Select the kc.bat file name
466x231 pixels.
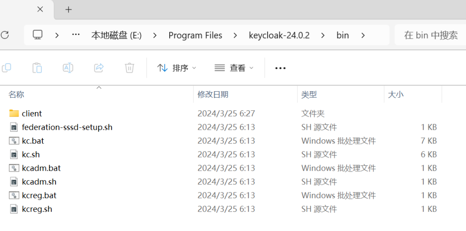(33, 141)
